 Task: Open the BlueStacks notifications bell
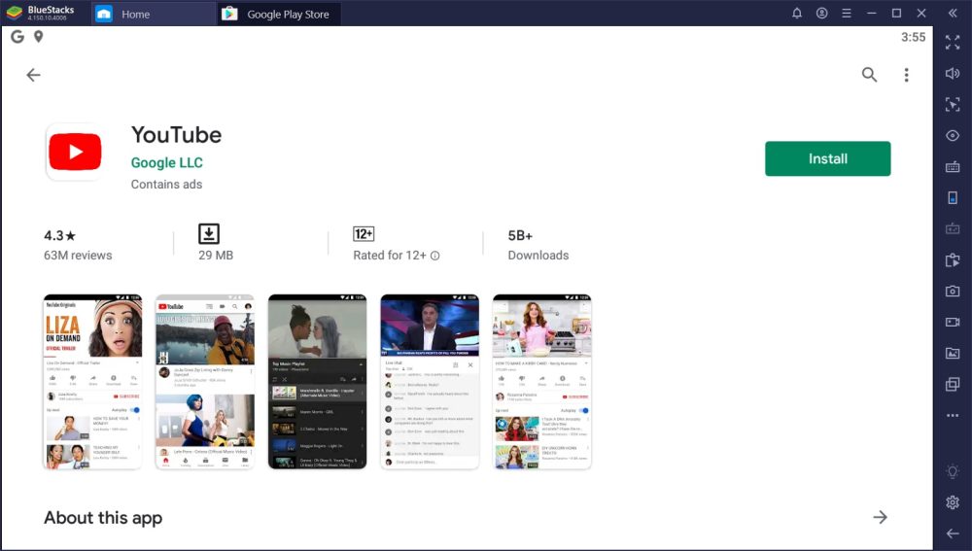click(797, 14)
